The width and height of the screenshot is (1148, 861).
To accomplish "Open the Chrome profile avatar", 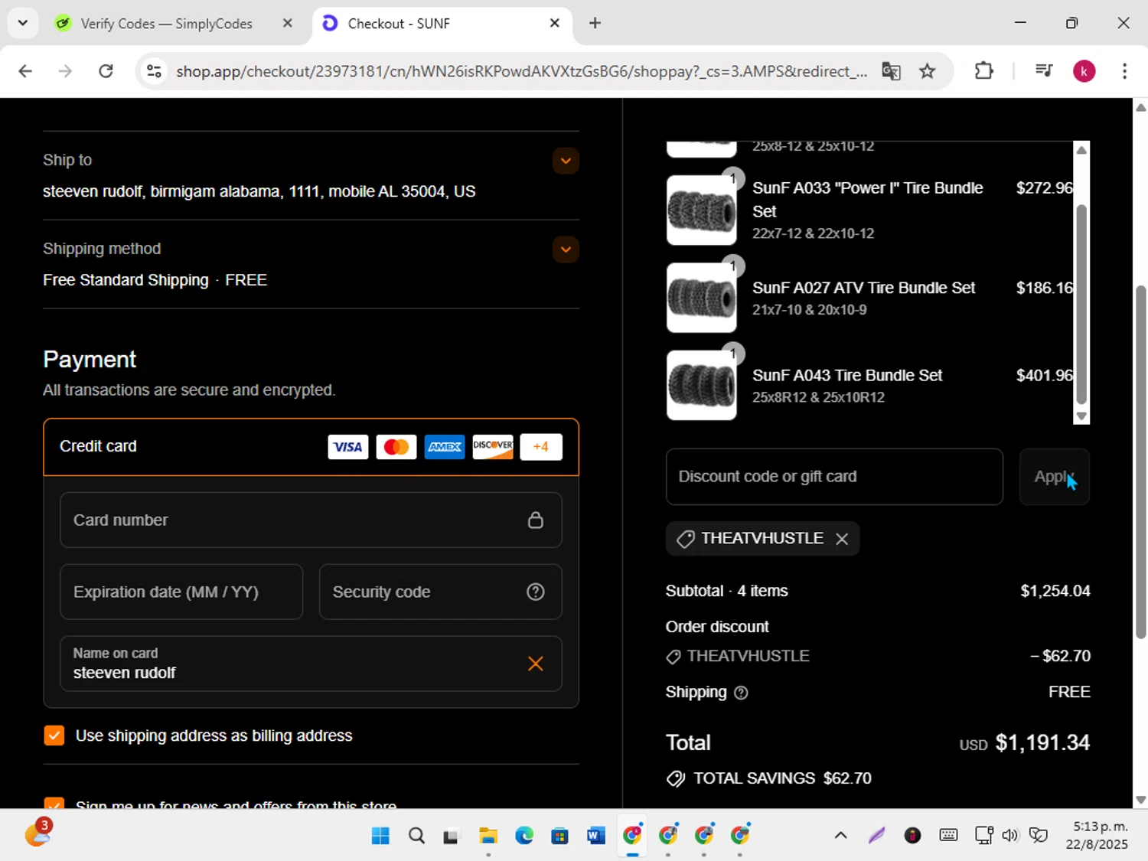I will pos(1084,71).
